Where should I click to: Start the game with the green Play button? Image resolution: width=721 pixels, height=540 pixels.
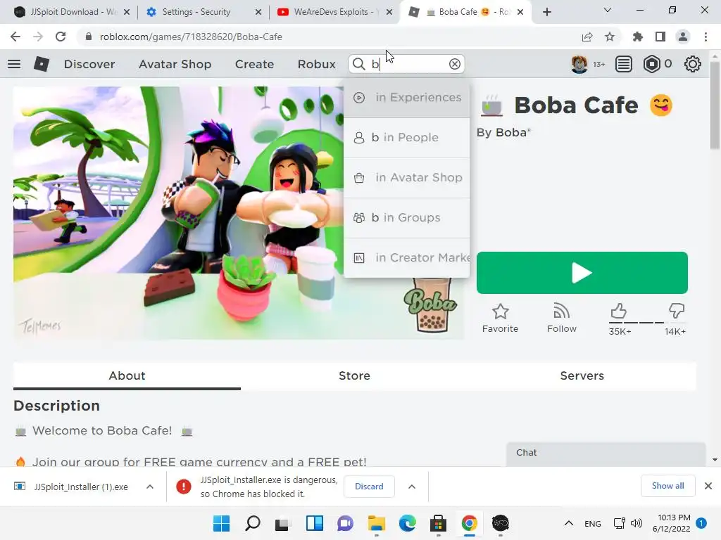tap(582, 273)
